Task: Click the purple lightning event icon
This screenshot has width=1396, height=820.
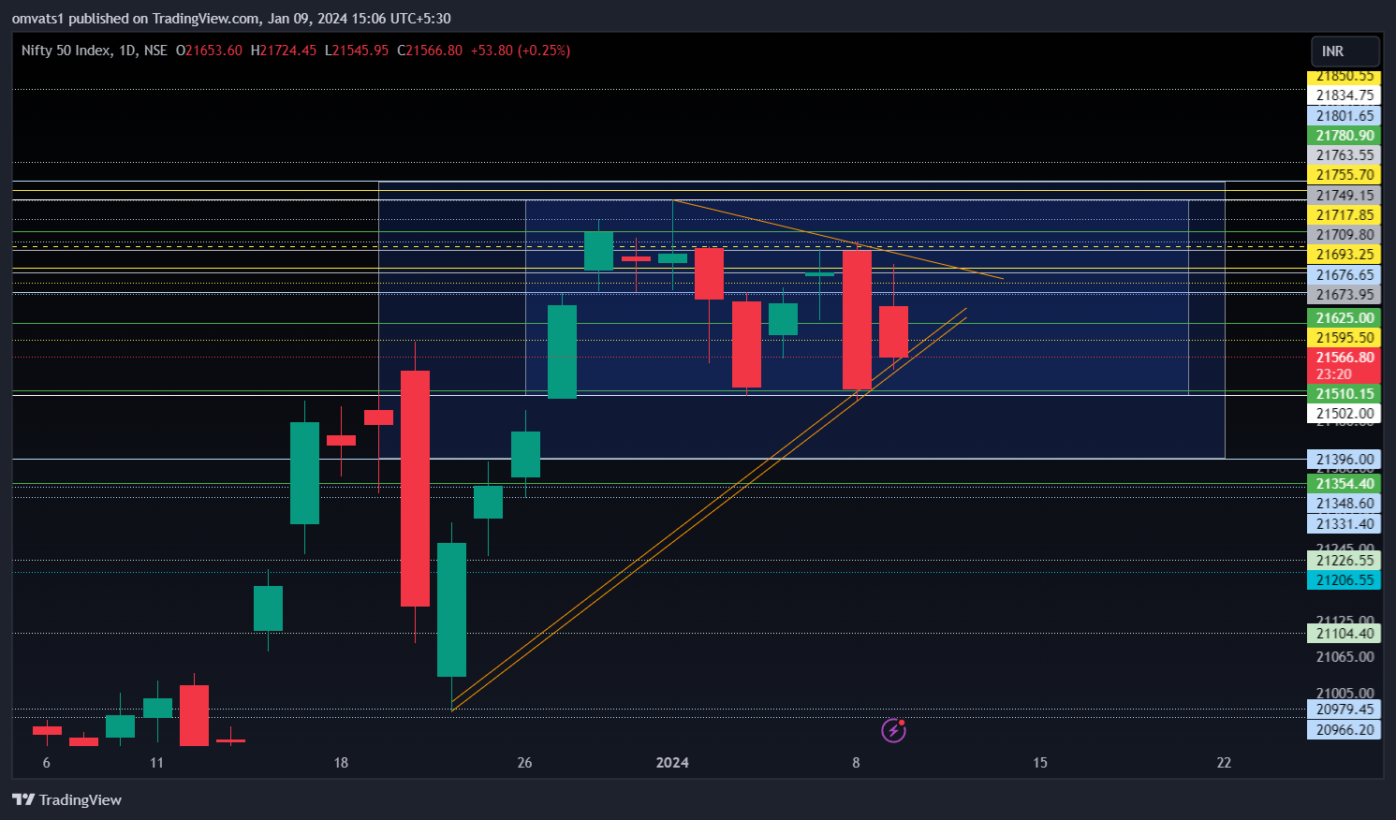Action: click(x=894, y=730)
